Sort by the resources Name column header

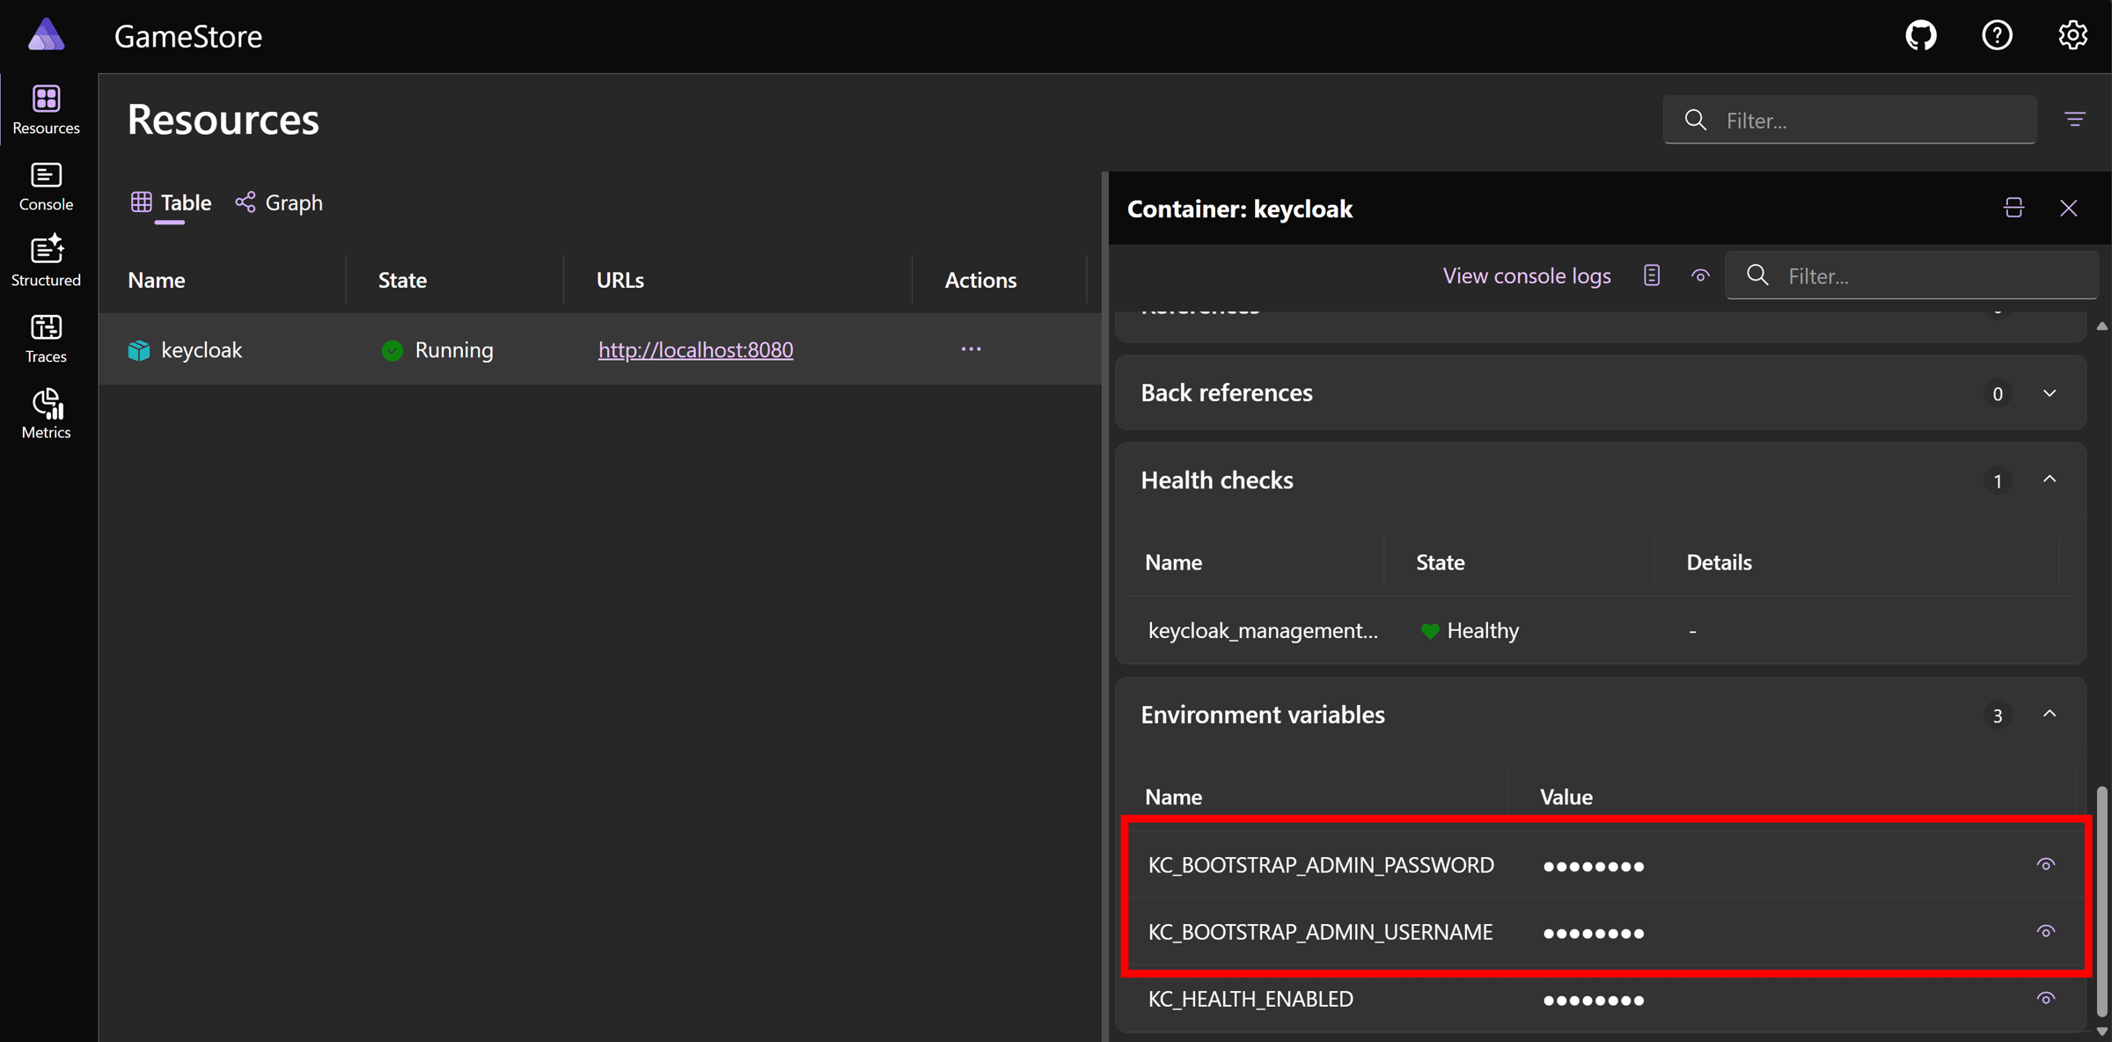tap(157, 280)
